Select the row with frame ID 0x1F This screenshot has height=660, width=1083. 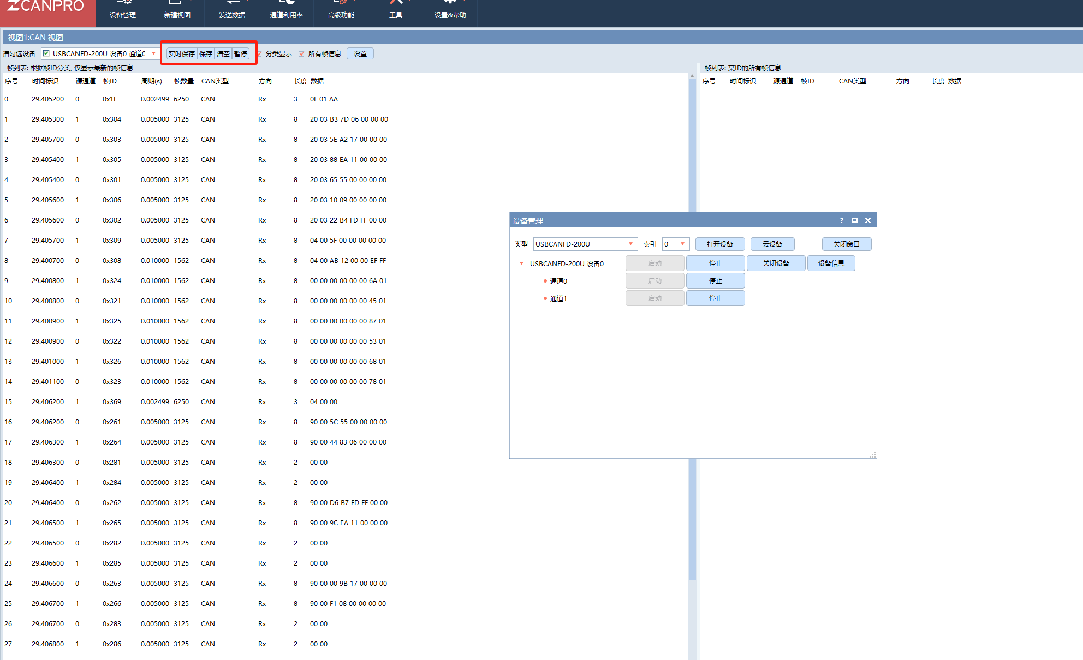click(344, 99)
